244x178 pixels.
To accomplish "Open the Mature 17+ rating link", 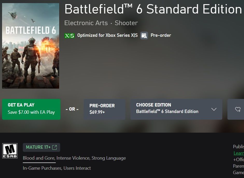I will click(38, 147).
